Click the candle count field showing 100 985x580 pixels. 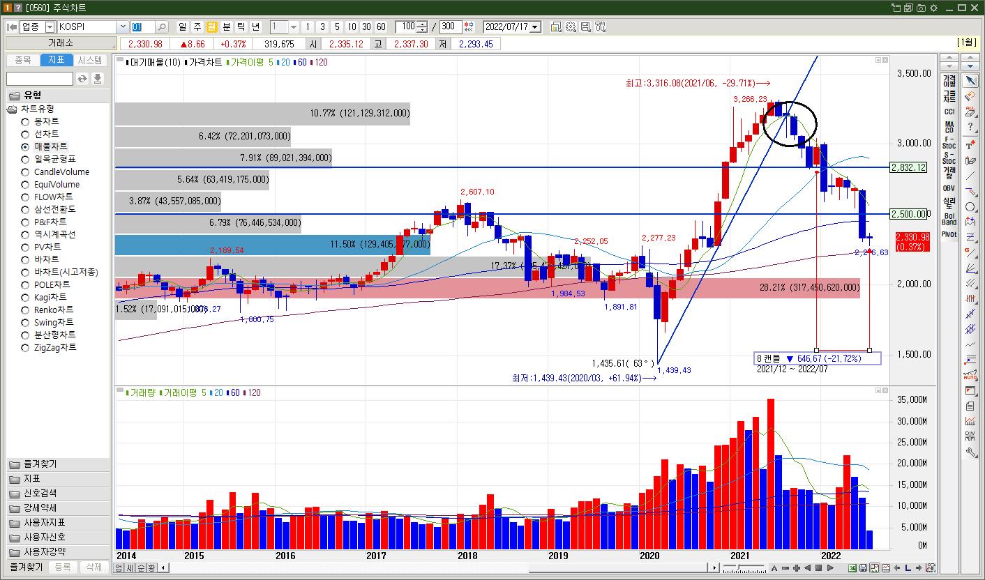(x=406, y=27)
